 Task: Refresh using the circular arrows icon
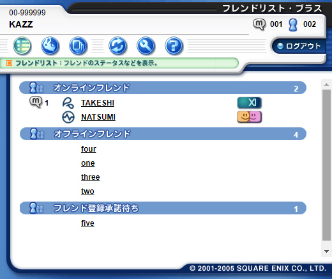pos(117,45)
